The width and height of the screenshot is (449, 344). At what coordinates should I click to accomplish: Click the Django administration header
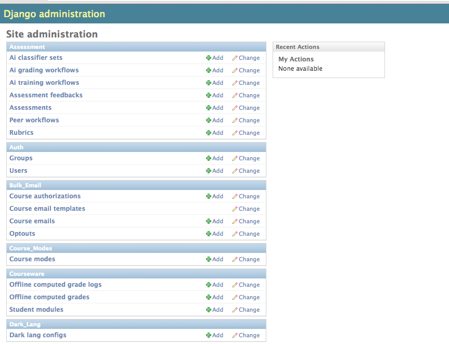point(54,14)
